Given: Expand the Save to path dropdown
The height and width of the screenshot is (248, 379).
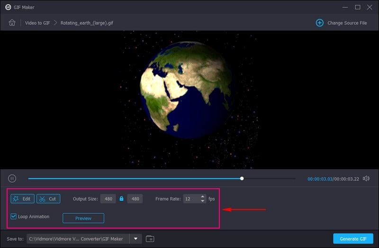Looking at the screenshot, I should (135, 239).
